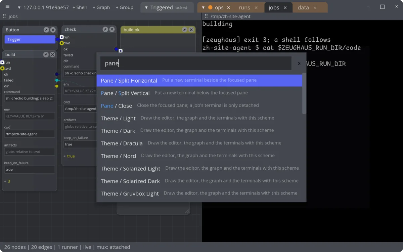
Task: Edit the Button node with pencil icon
Action: [46, 30]
